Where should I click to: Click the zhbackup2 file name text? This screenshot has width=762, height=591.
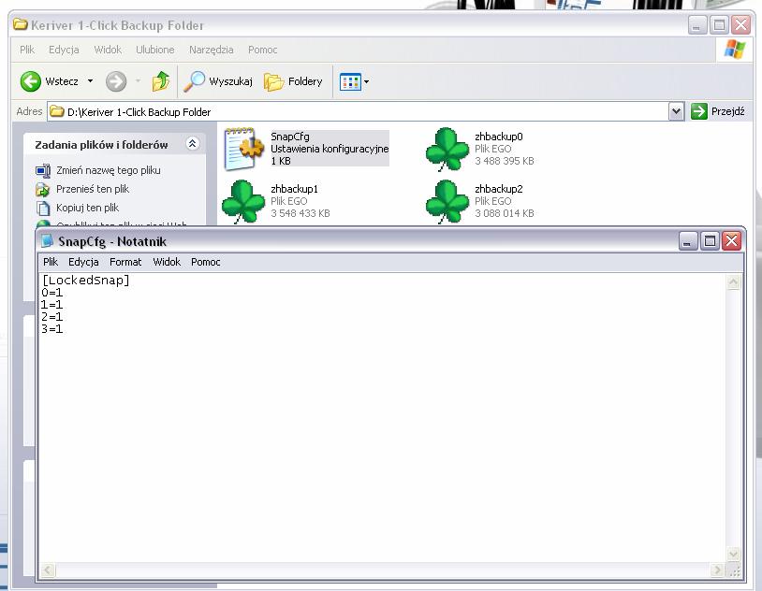(x=499, y=189)
